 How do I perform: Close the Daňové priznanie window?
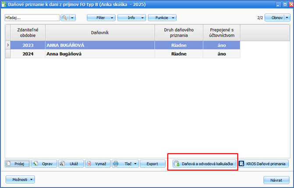pos(291,4)
